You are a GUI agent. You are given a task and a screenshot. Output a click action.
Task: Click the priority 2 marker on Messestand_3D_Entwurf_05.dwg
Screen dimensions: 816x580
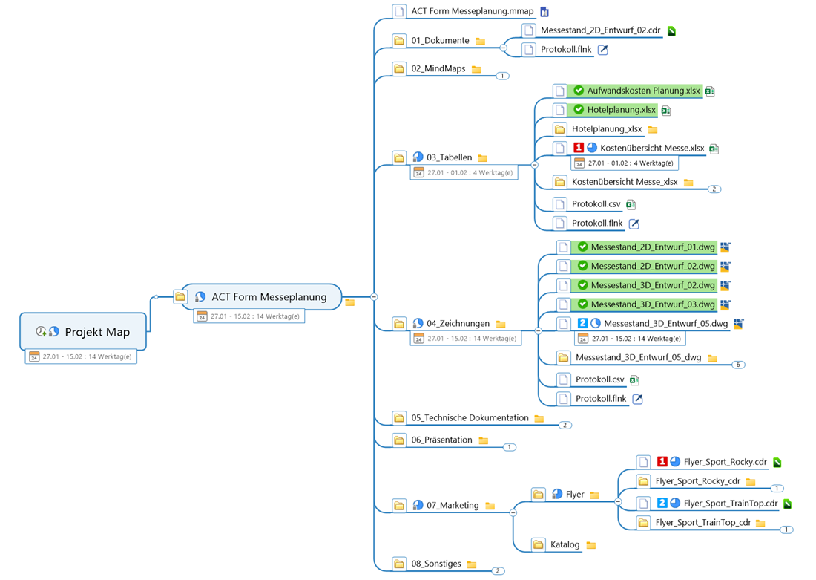(x=583, y=324)
